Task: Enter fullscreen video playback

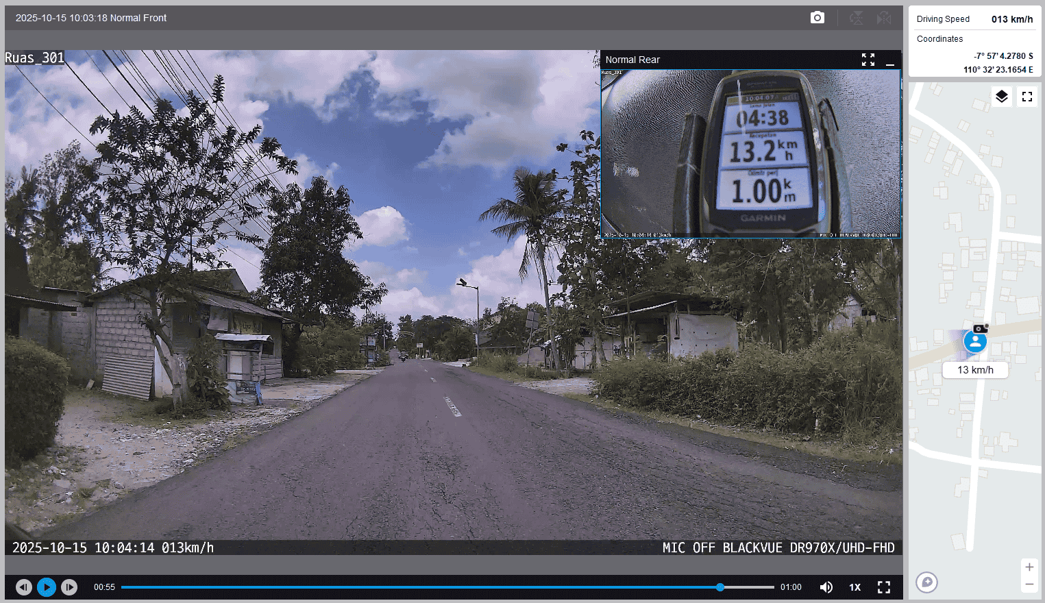Action: pyautogui.click(x=884, y=587)
